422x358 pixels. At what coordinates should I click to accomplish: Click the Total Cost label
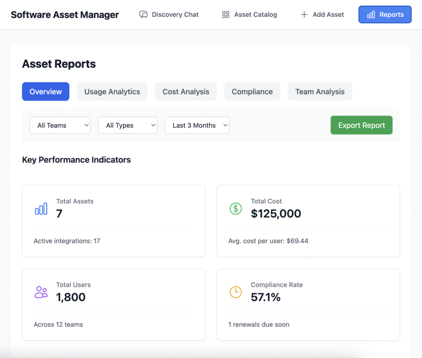[x=266, y=201]
